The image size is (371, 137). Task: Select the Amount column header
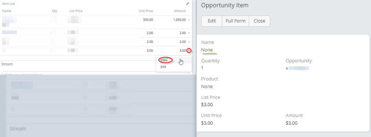[180, 11]
